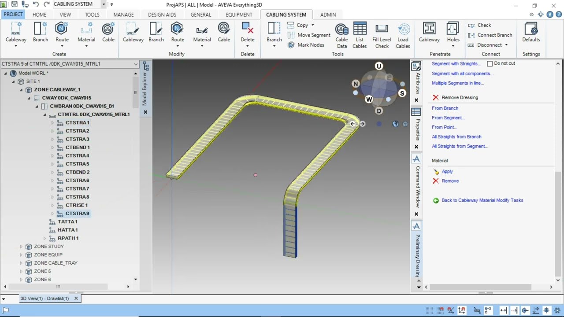Select CTRISE 1 in model tree
This screenshot has height=317, width=564.
[77, 205]
